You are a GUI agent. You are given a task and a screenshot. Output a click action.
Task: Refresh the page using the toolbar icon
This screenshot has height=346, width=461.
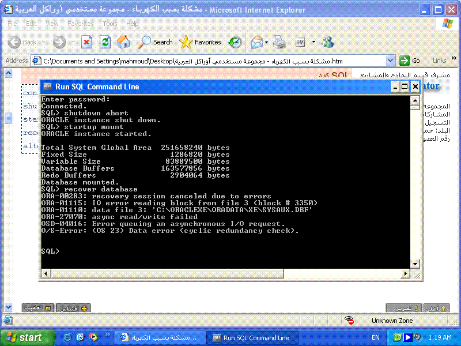pos(105,42)
